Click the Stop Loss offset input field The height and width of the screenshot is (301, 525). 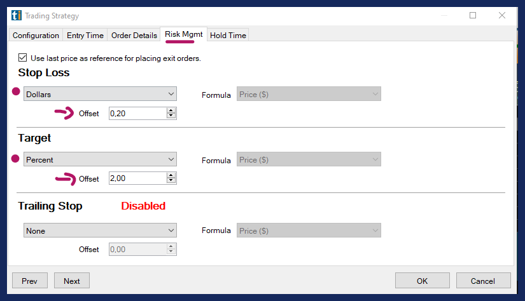click(137, 113)
